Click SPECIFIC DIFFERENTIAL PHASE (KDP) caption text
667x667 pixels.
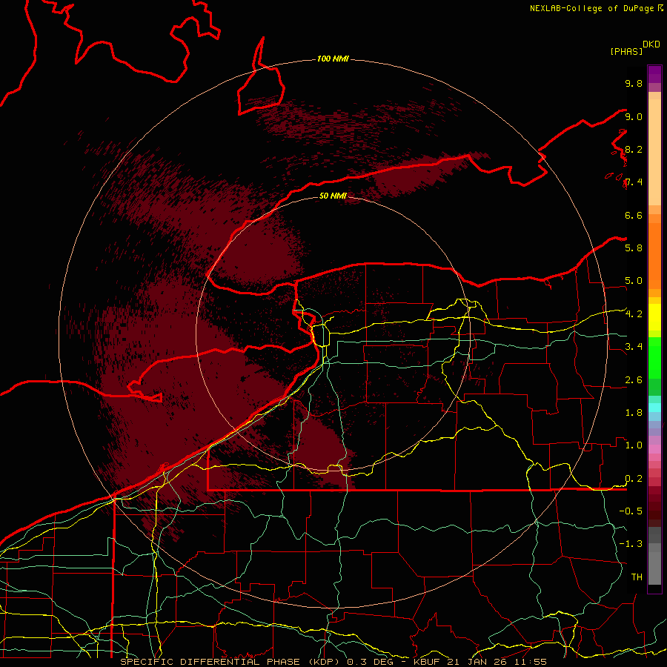231,662
